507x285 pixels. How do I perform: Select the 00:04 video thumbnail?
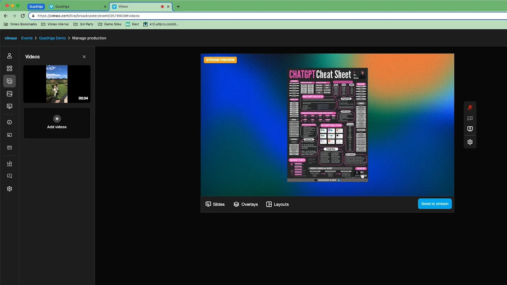[x=57, y=84]
